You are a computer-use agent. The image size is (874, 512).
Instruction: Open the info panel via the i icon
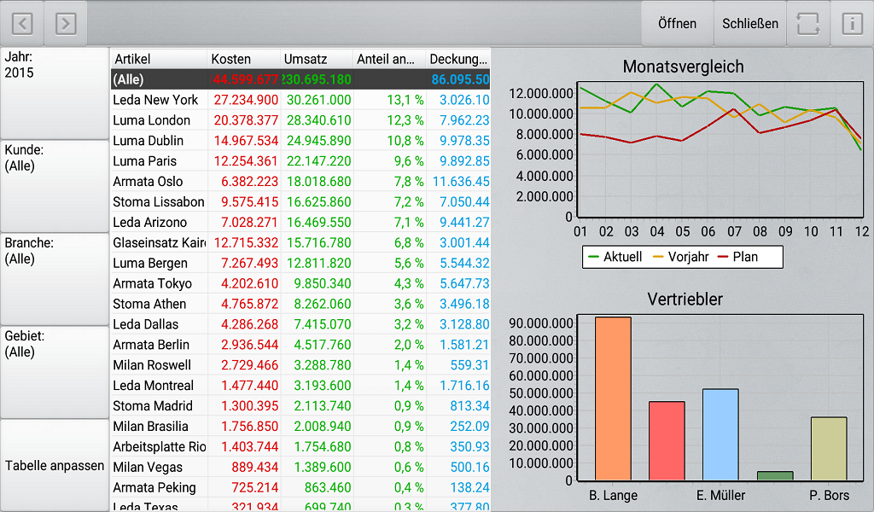pos(851,23)
